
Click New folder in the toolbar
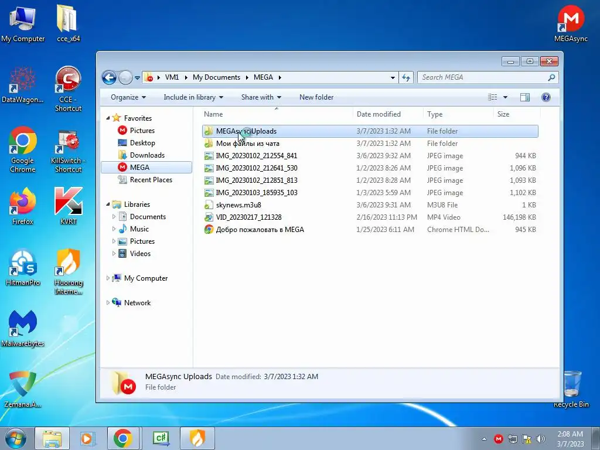coord(316,97)
